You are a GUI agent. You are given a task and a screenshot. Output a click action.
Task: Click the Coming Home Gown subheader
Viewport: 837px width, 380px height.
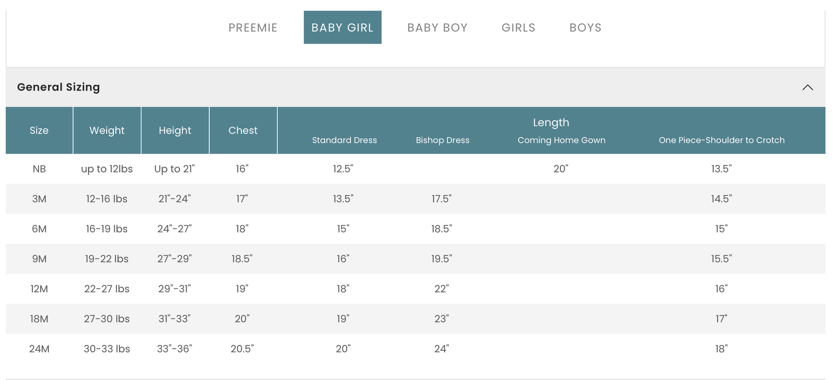coord(561,140)
